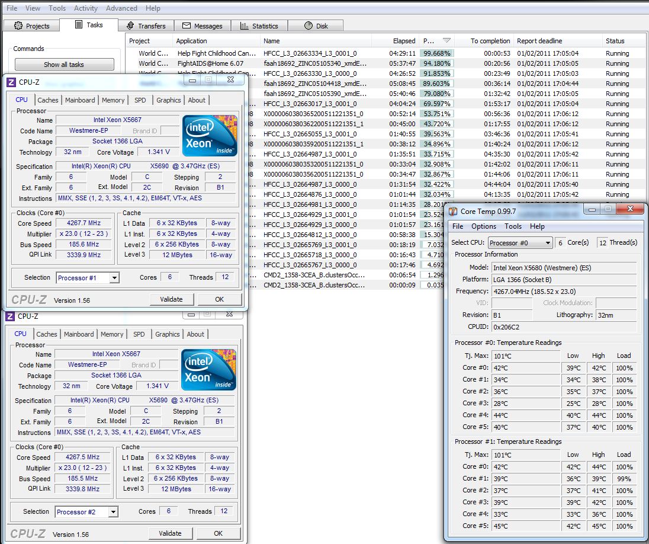649x544 pixels.
Task: Click the 53.751% progress bar
Action: [x=436, y=114]
